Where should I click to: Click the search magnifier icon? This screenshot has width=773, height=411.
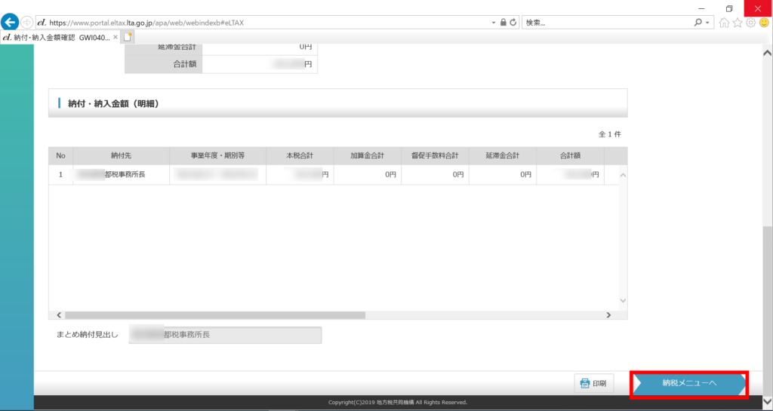(x=698, y=23)
